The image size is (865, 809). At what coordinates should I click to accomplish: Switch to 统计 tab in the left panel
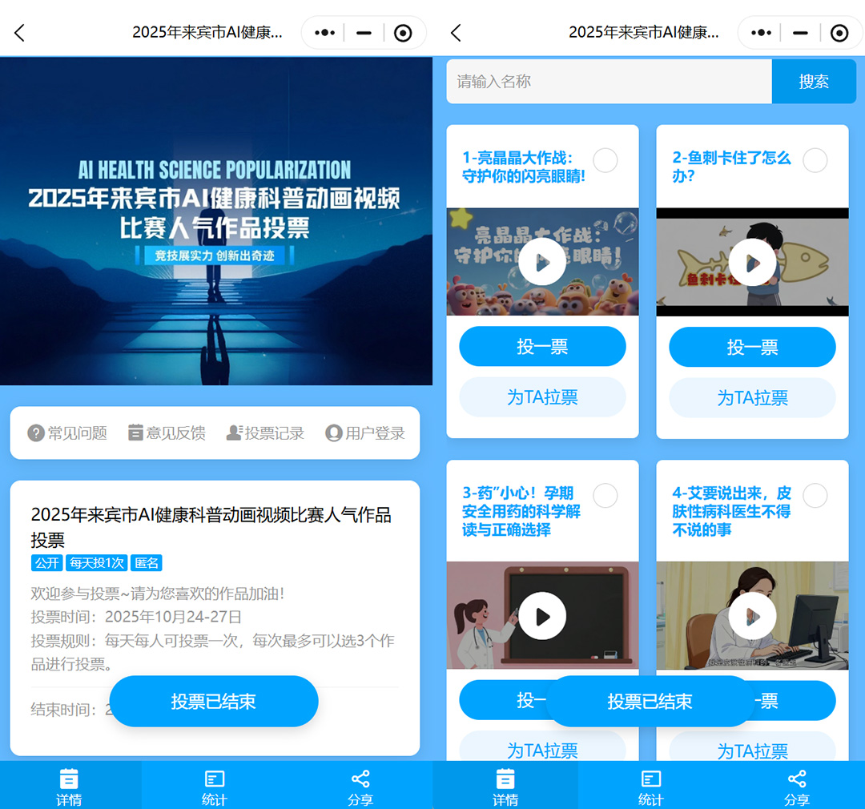pos(215,787)
